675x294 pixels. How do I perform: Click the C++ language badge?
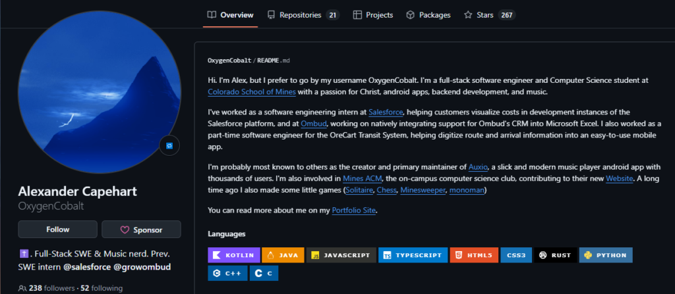pyautogui.click(x=227, y=272)
